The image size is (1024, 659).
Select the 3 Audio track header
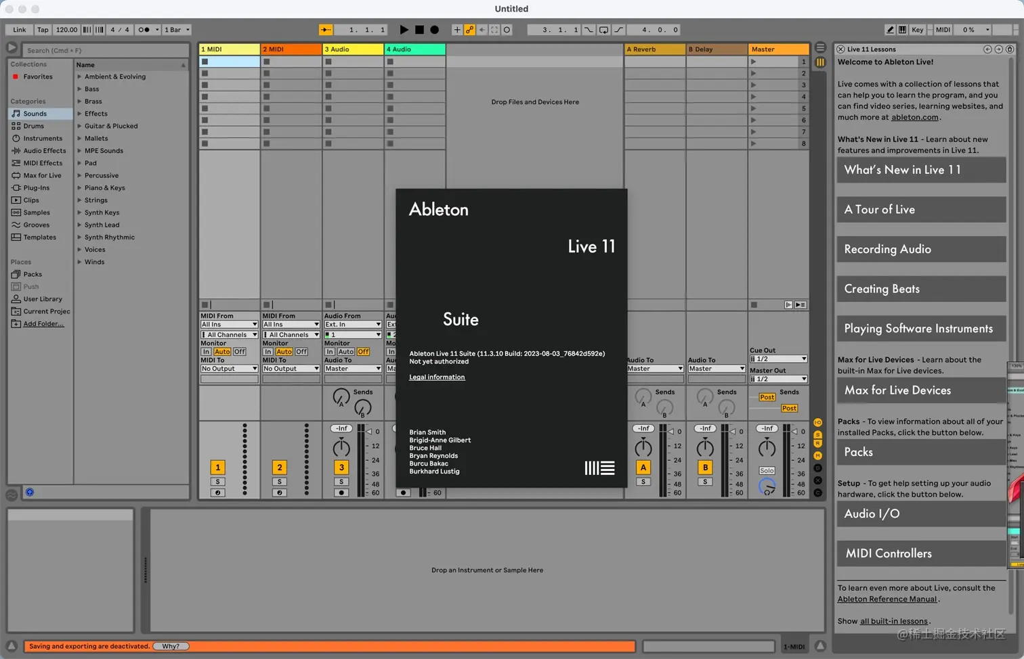[353, 49]
